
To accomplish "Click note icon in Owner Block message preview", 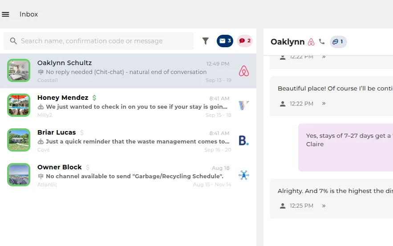I will tap(41, 176).
